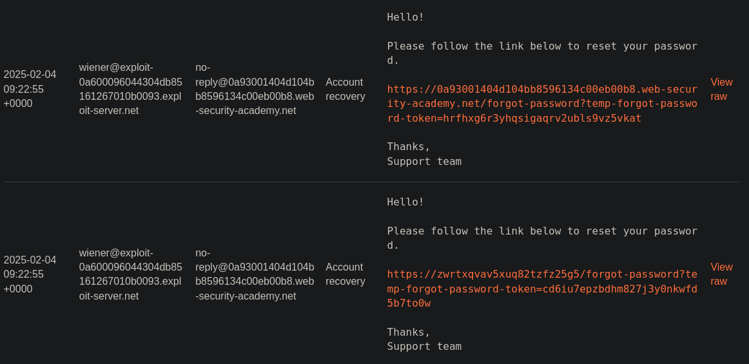Click the reset instructions sentence in the second email

pyautogui.click(x=541, y=231)
